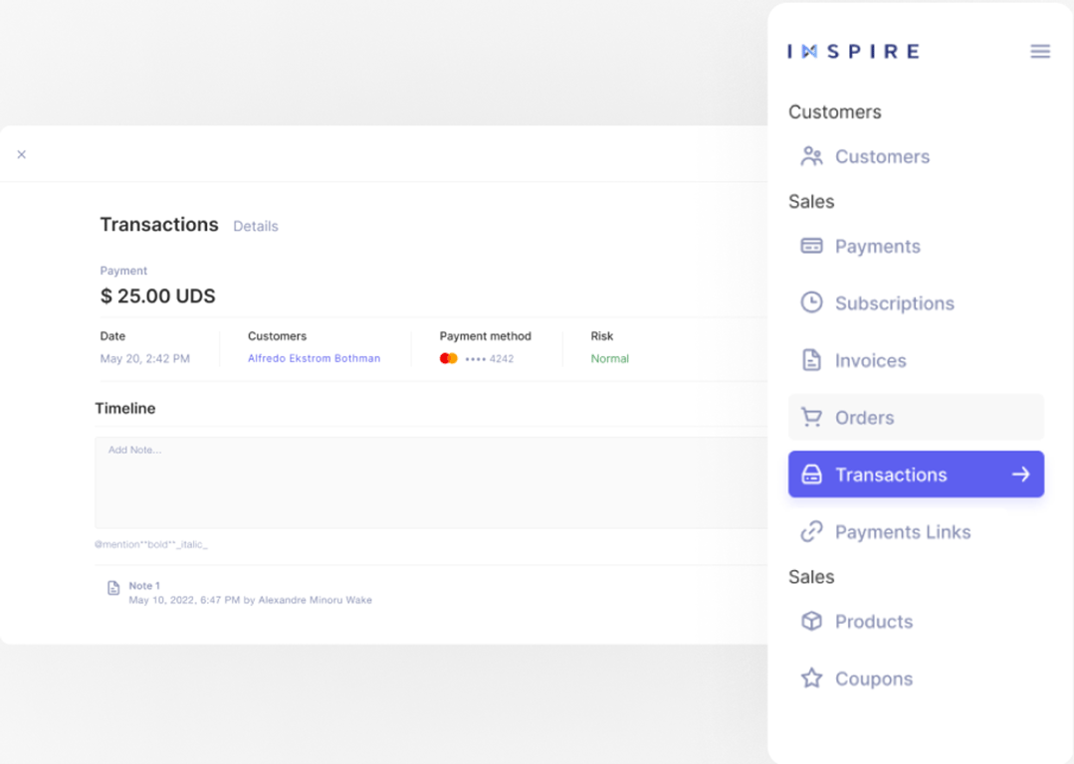The image size is (1074, 764).
Task: Click the arrow on Transactions item
Action: point(1021,474)
